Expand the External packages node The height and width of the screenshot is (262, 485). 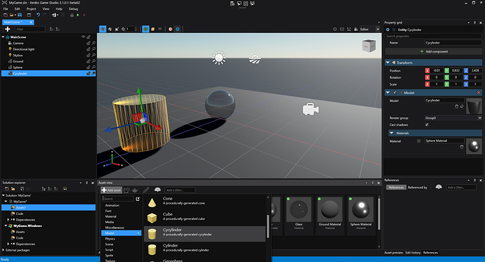3,250
